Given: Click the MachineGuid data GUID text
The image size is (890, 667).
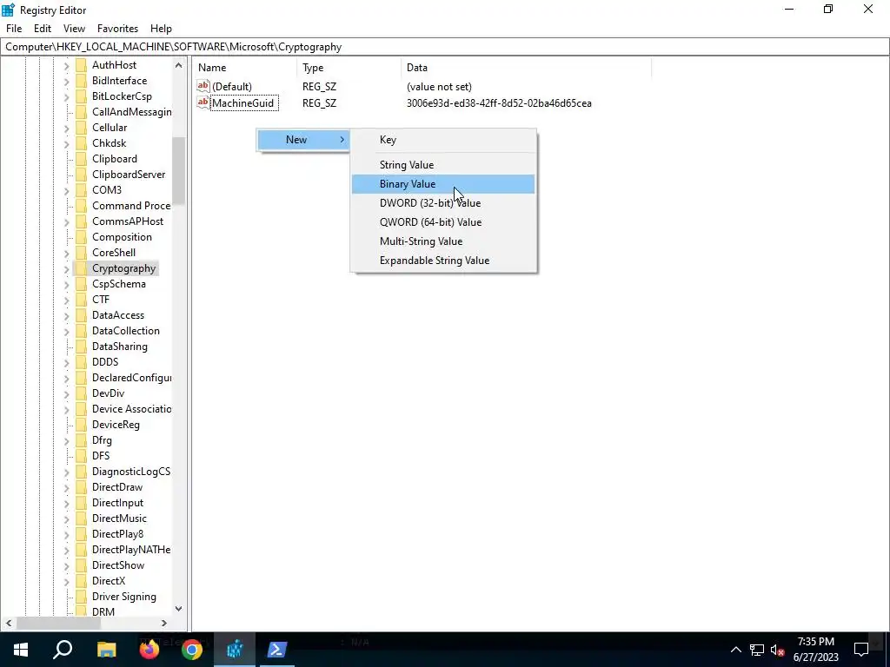Looking at the screenshot, I should click(499, 103).
